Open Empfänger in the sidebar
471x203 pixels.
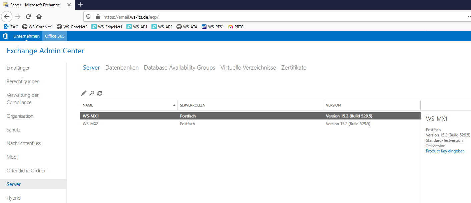tap(18, 68)
